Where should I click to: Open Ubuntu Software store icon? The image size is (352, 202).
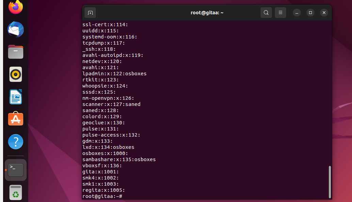click(x=16, y=119)
